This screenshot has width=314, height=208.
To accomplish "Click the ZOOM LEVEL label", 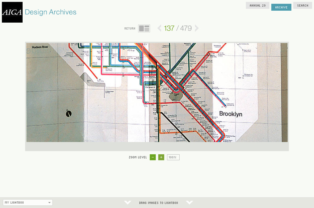I will (138, 157).
